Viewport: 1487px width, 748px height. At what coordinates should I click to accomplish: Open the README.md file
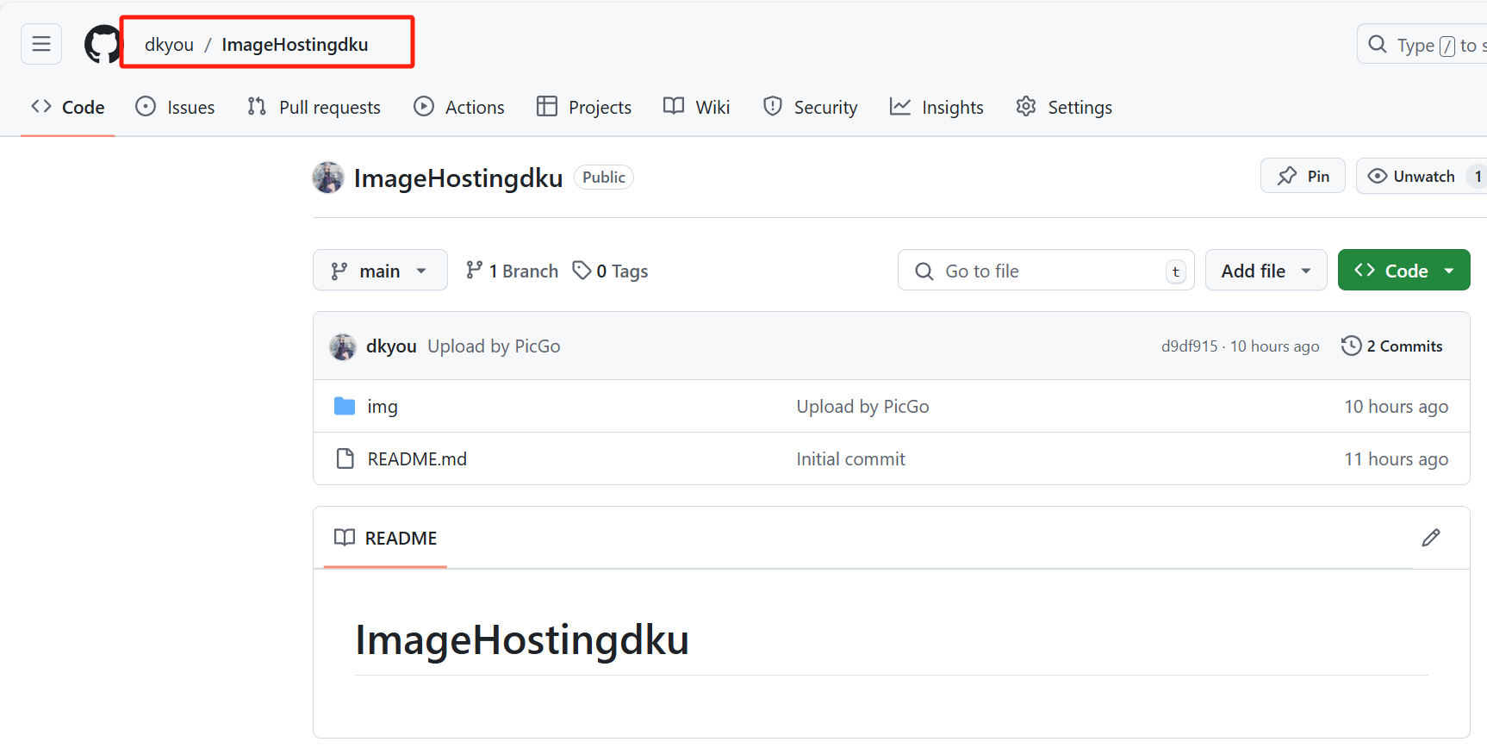pyautogui.click(x=417, y=459)
